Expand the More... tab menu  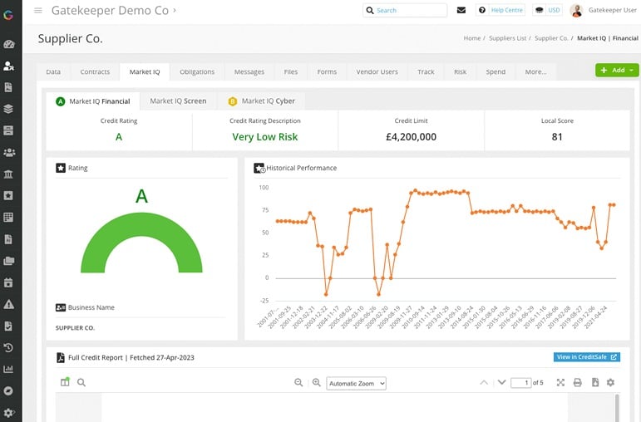(x=535, y=72)
